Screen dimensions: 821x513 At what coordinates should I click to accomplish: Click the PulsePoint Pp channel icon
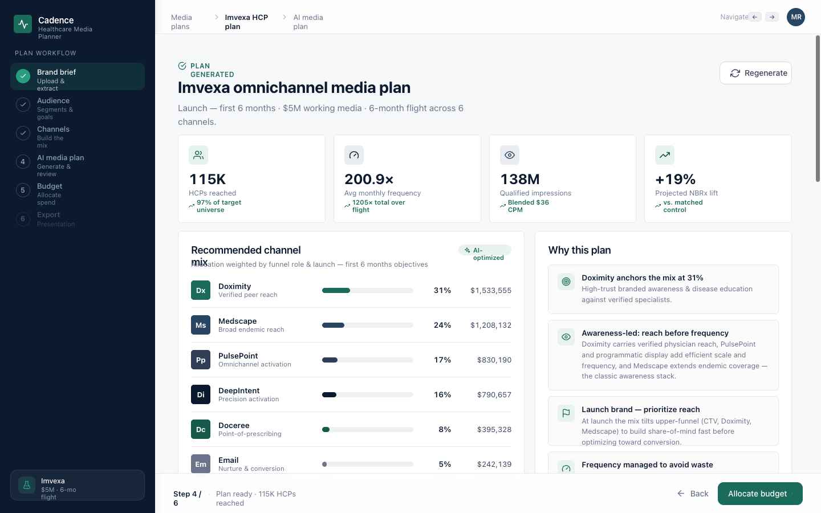tap(201, 360)
